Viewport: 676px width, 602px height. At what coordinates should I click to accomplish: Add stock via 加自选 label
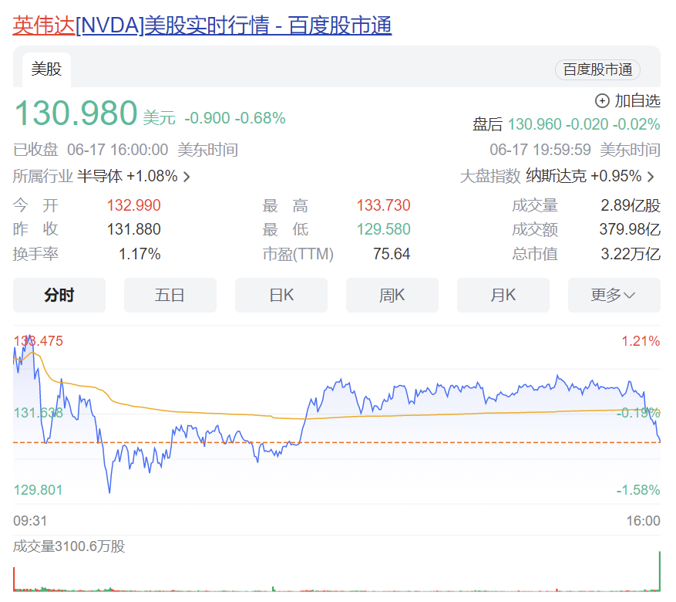(x=637, y=101)
